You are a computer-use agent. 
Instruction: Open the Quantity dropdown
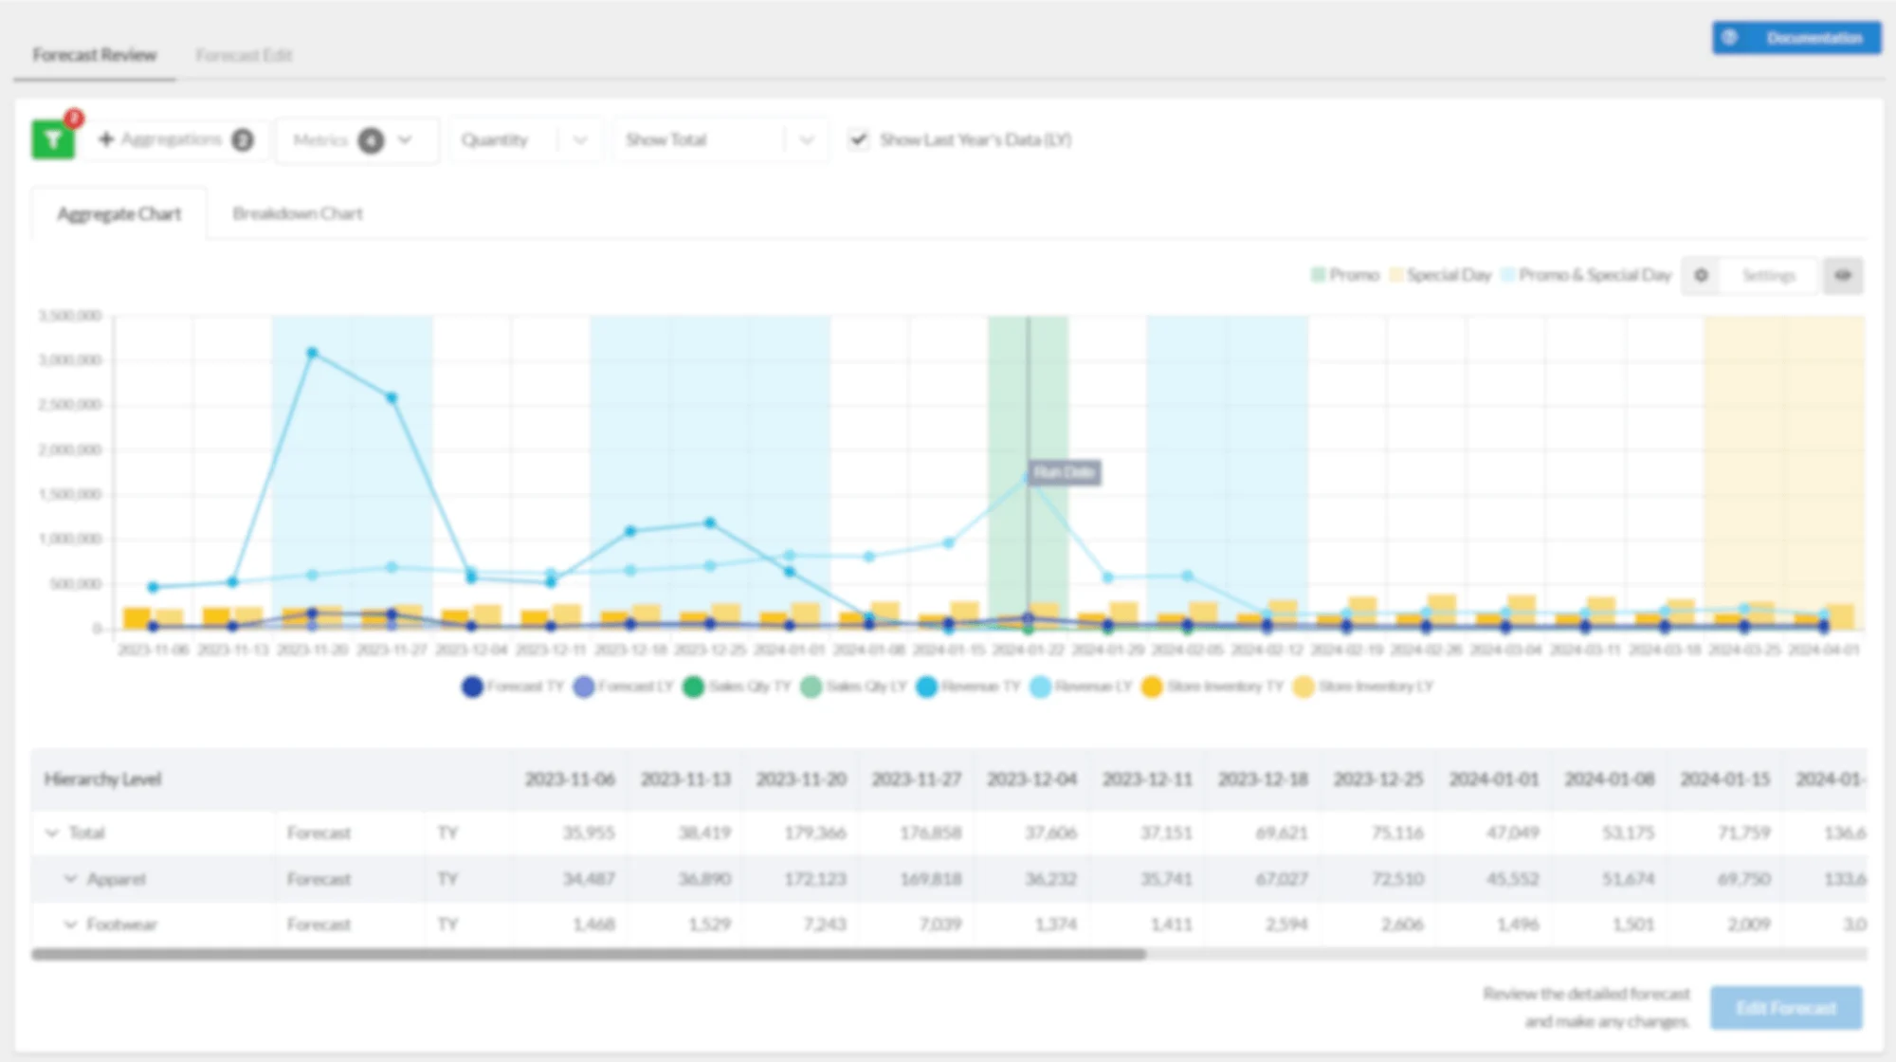(x=525, y=140)
